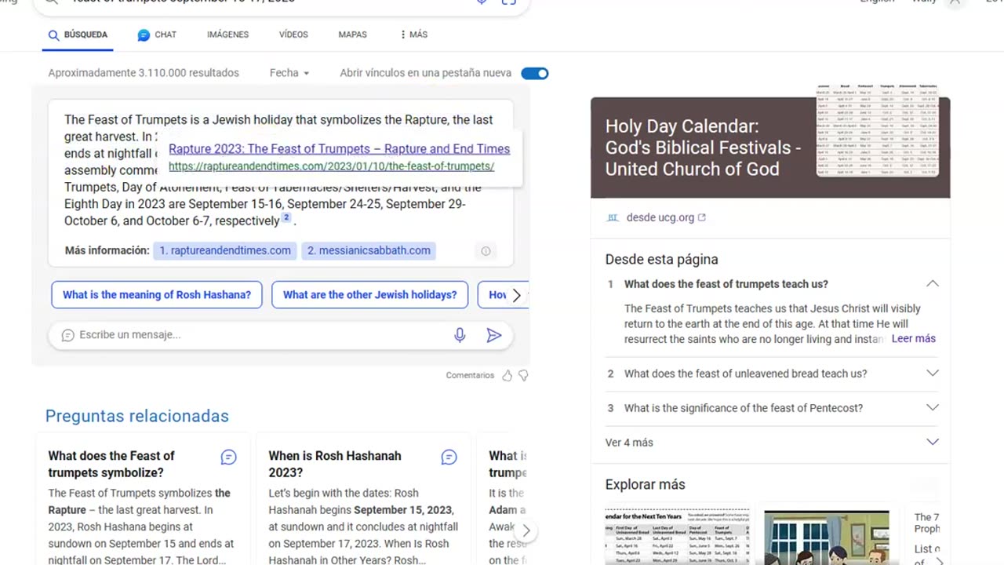Open the Más overflow menu
The width and height of the screenshot is (1004, 565).
point(413,35)
